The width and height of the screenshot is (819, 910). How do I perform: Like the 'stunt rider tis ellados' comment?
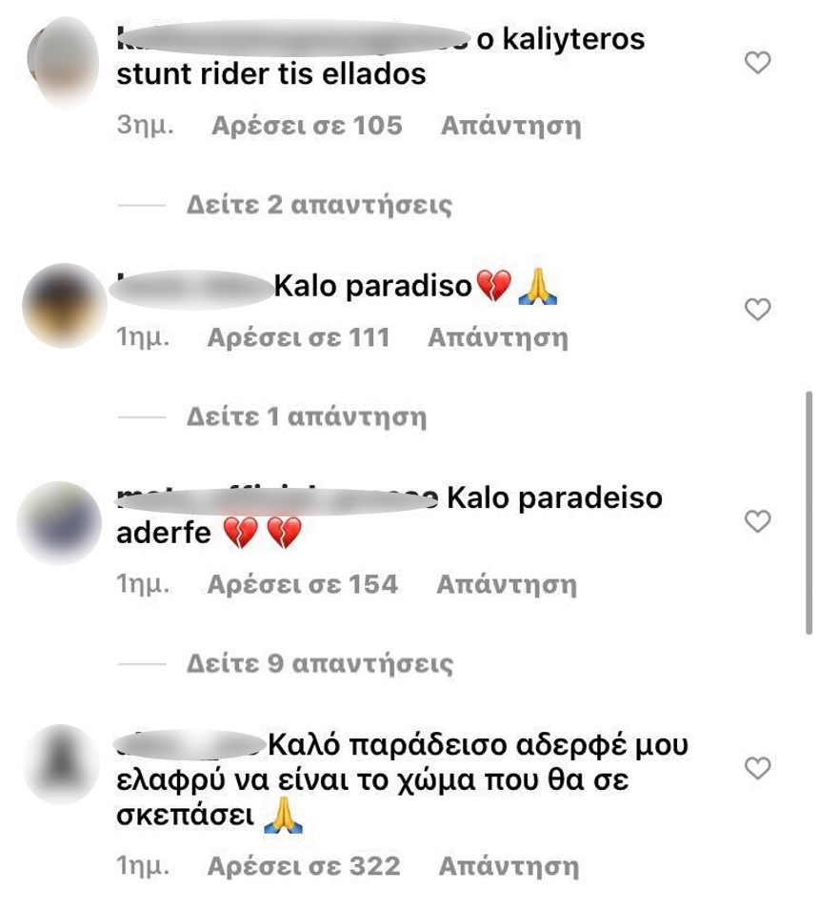tap(757, 62)
